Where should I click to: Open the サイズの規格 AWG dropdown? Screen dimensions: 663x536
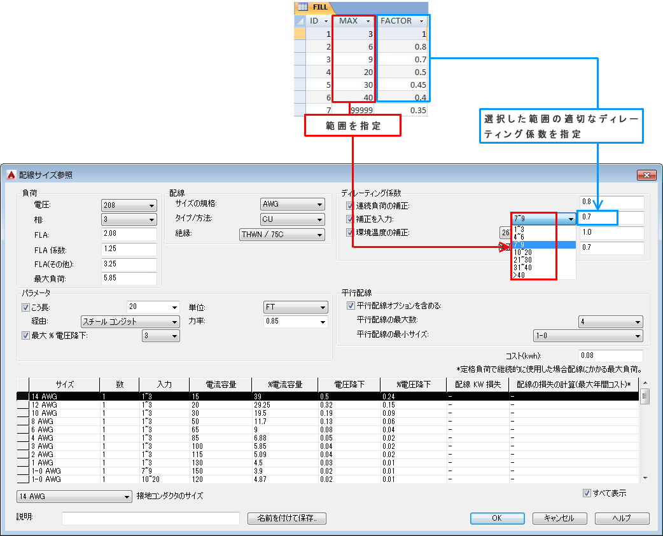pos(293,204)
